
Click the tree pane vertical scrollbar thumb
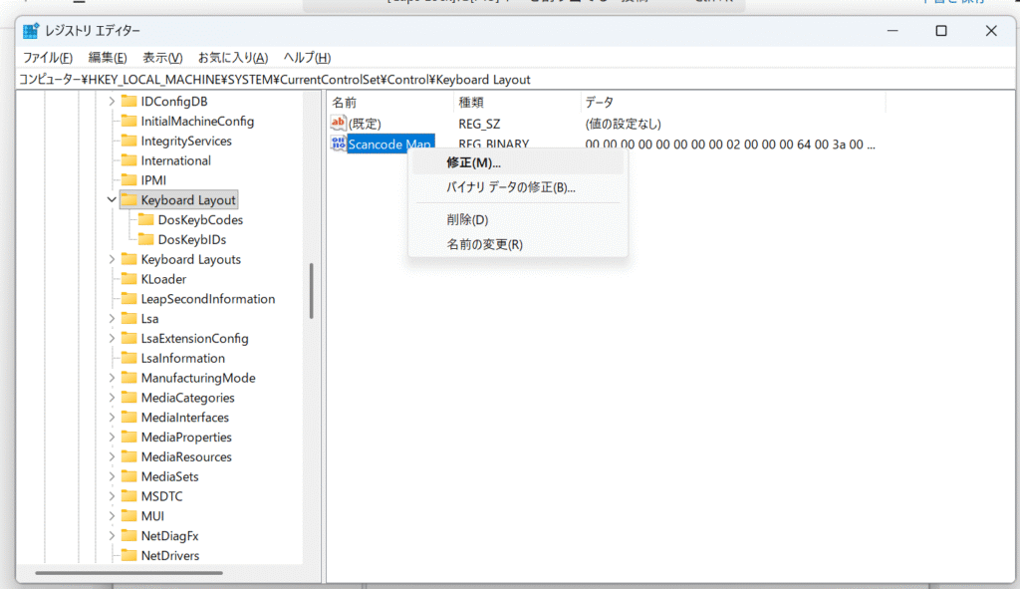[x=312, y=289]
